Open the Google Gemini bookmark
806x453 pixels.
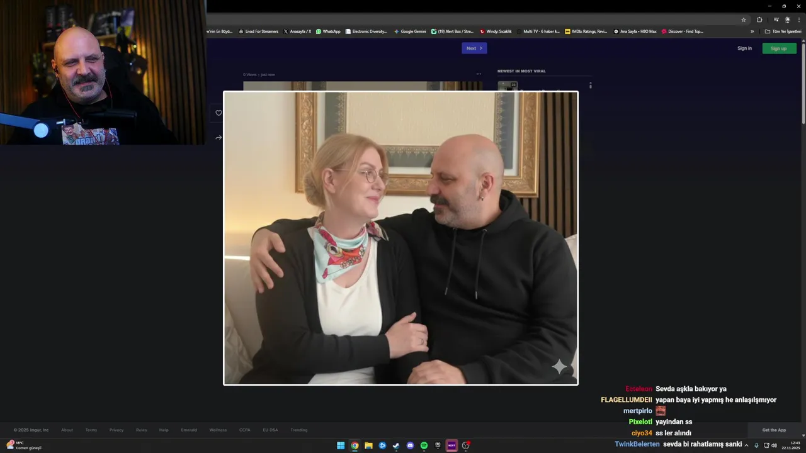pos(410,31)
